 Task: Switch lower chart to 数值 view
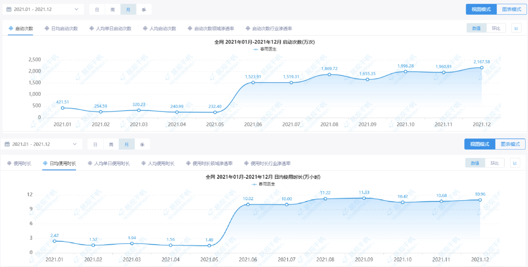(x=475, y=163)
